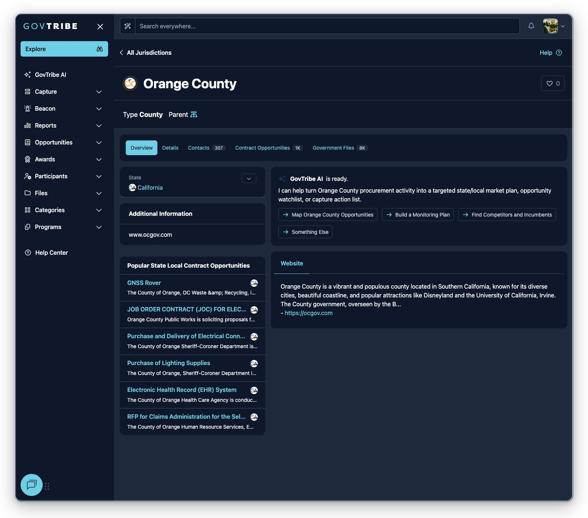Click Build a Monitoring Plan
This screenshot has height=518, width=588.
418,215
